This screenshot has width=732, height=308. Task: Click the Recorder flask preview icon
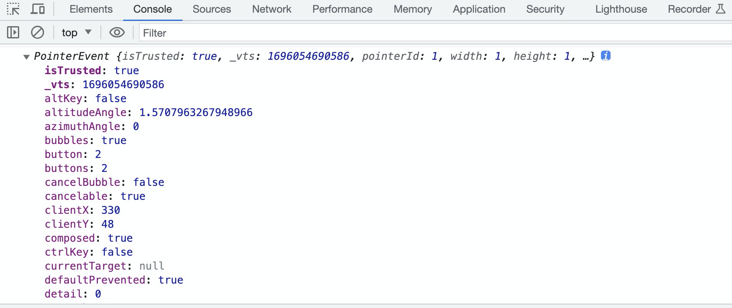click(x=721, y=9)
